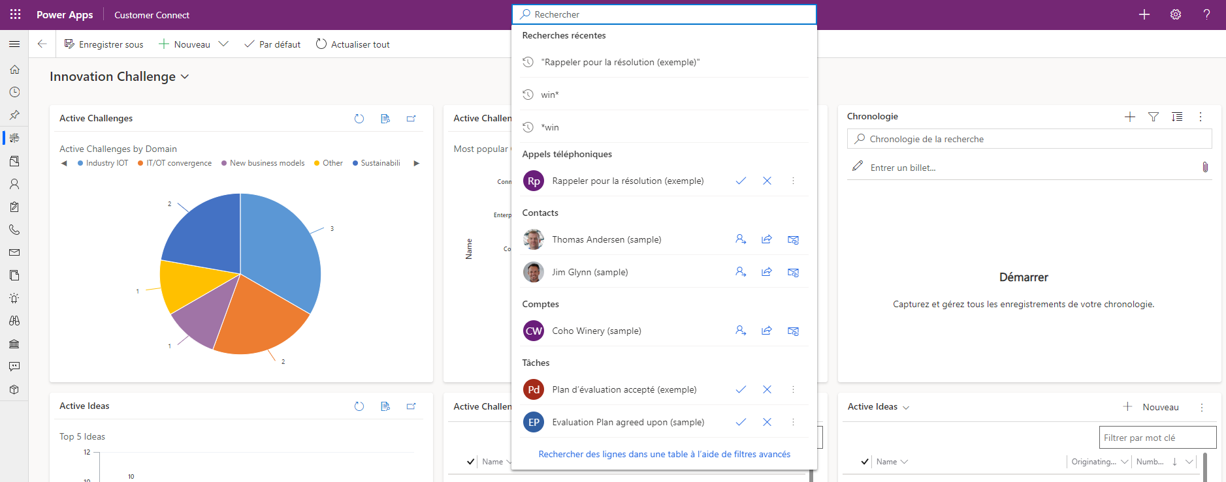Click Nouveau in Active Ideas grid
Screen dimensions: 1226x482
[x=1151, y=407]
